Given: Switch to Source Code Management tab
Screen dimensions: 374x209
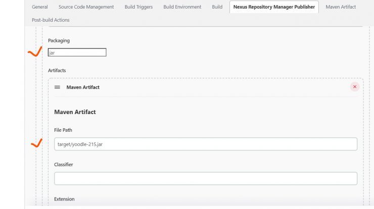Looking at the screenshot, I should 86,7.
